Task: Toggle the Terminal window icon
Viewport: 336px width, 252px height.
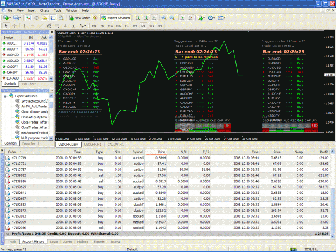Action: [x=53, y=18]
